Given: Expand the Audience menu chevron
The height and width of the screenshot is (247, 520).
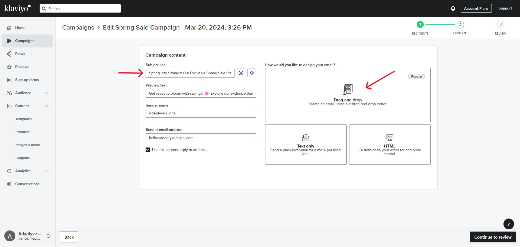Looking at the screenshot, I should [x=47, y=93].
